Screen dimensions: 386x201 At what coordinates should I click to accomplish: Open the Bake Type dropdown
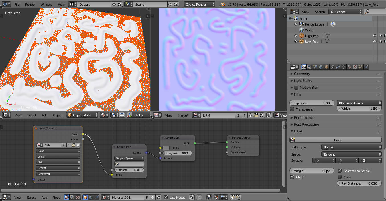pos(351,147)
